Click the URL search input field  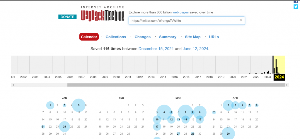click(183, 21)
